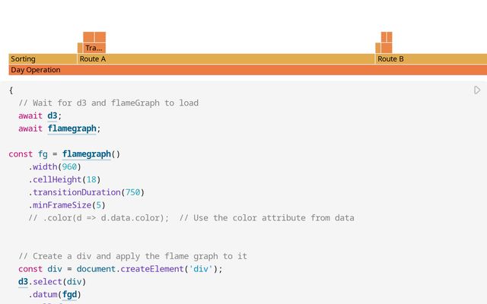This screenshot has height=304, width=487.
Task: Click the 18 cellHeight value
Action: coord(90,179)
